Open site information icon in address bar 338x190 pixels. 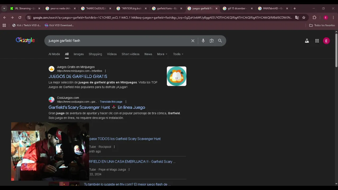coord(29,18)
